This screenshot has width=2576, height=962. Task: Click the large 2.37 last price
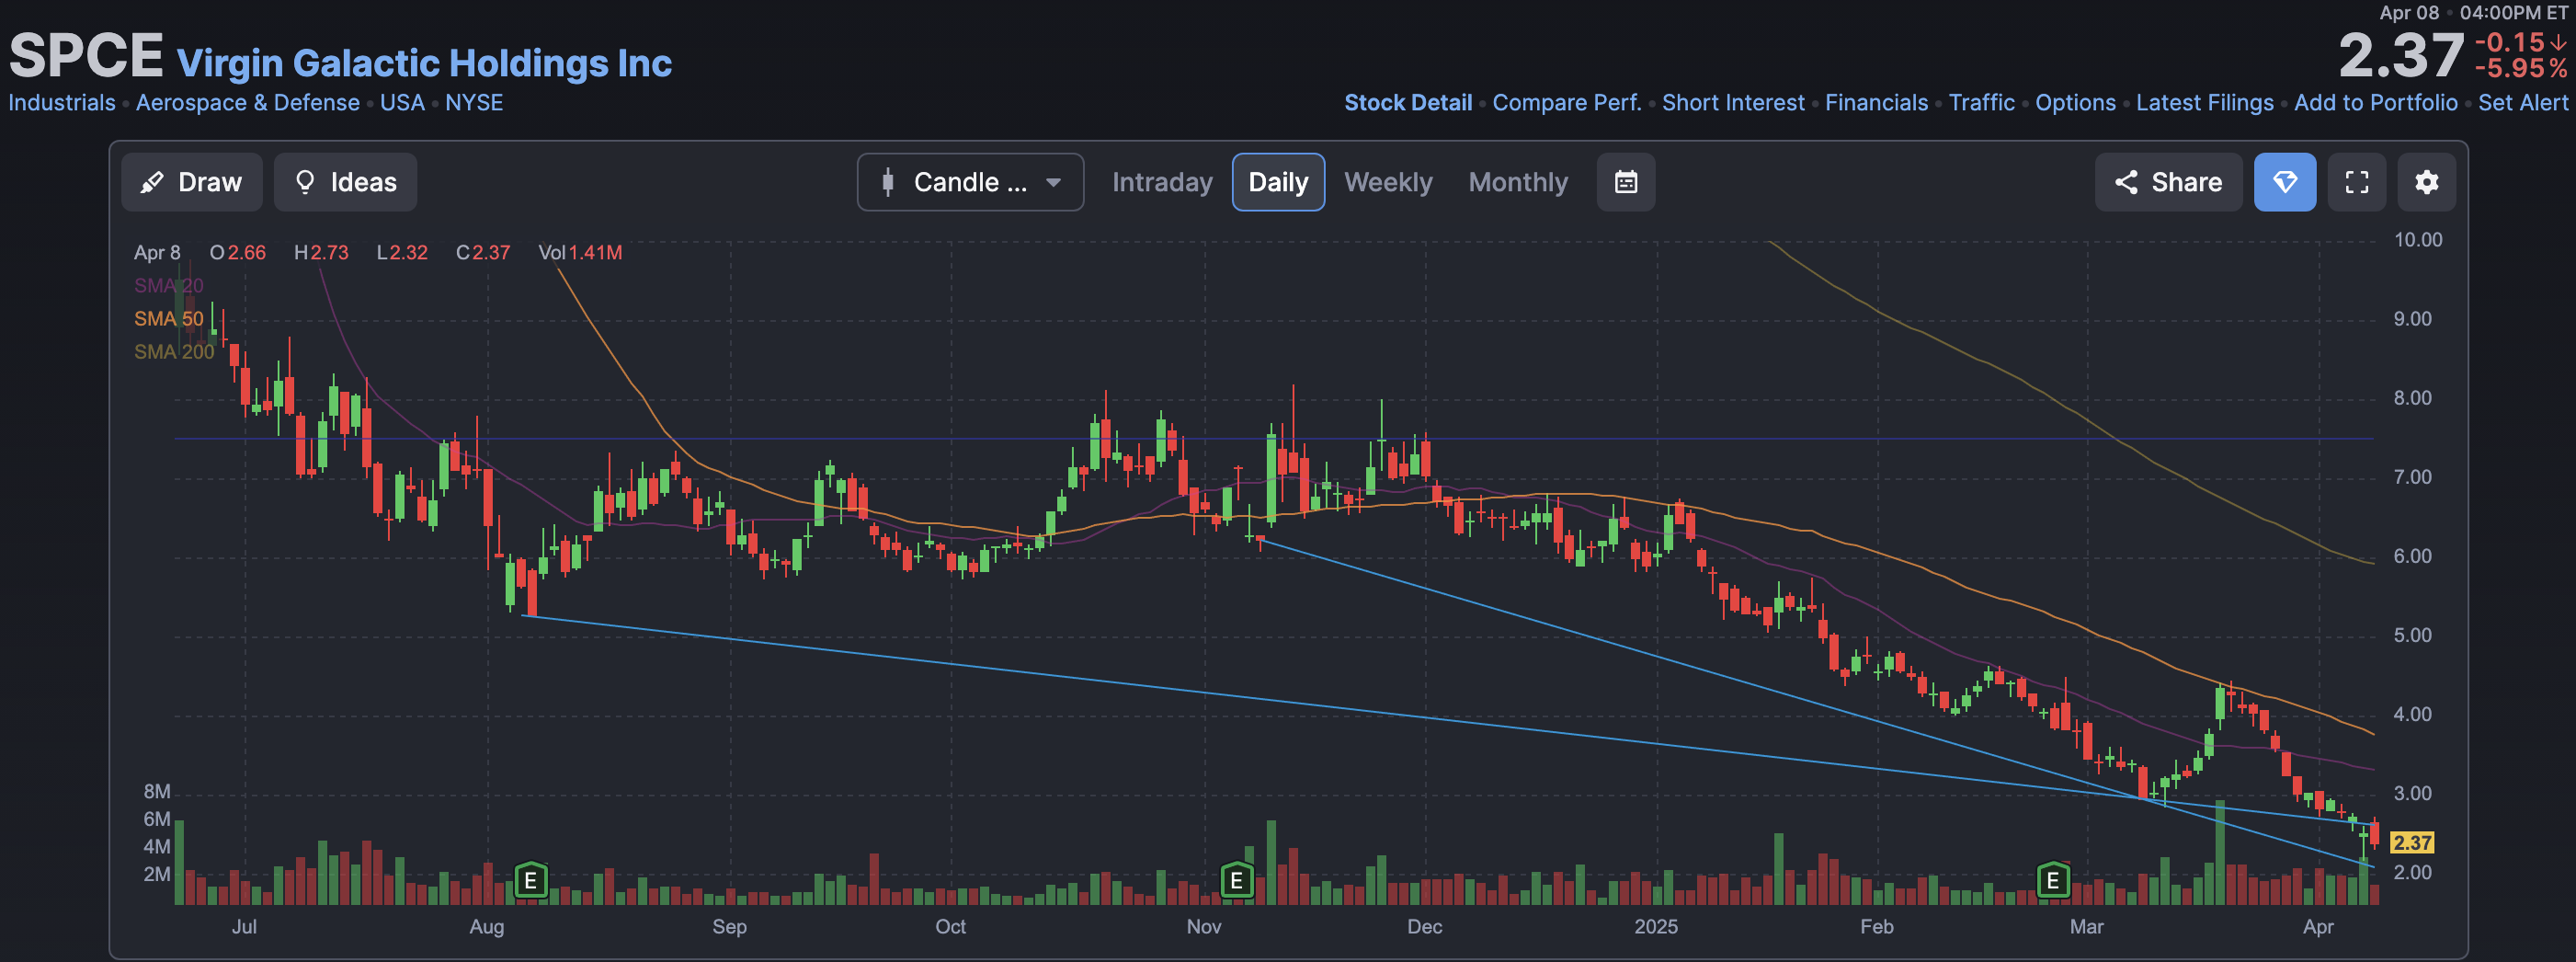pyautogui.click(x=2401, y=55)
